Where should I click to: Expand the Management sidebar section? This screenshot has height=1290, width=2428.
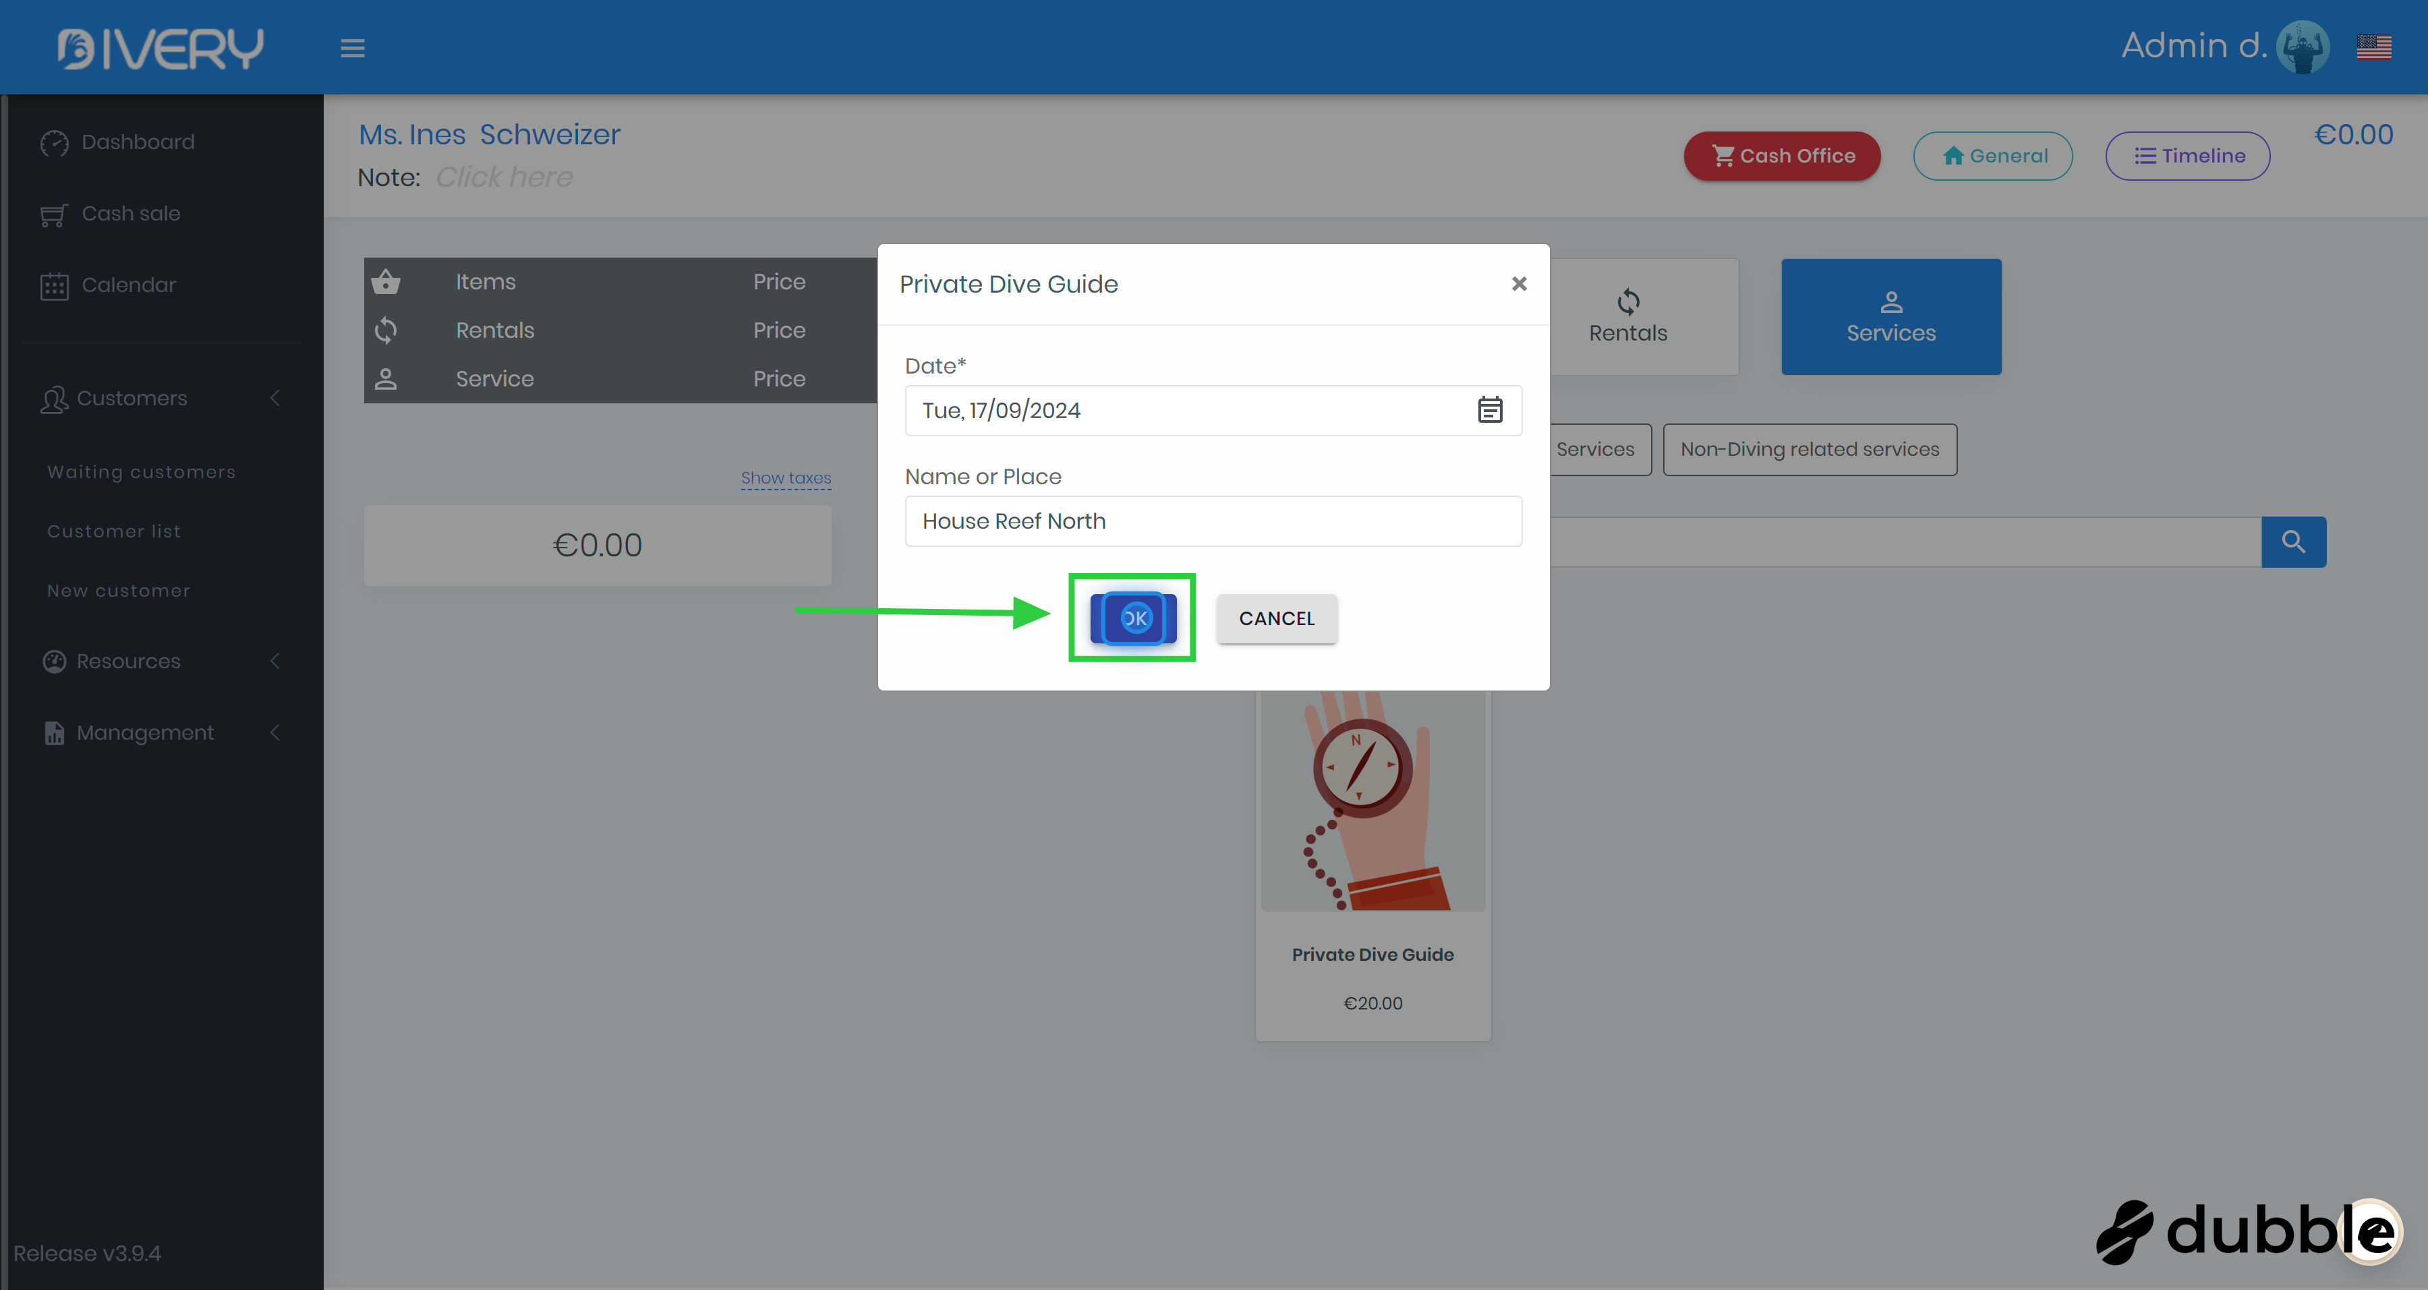(145, 733)
